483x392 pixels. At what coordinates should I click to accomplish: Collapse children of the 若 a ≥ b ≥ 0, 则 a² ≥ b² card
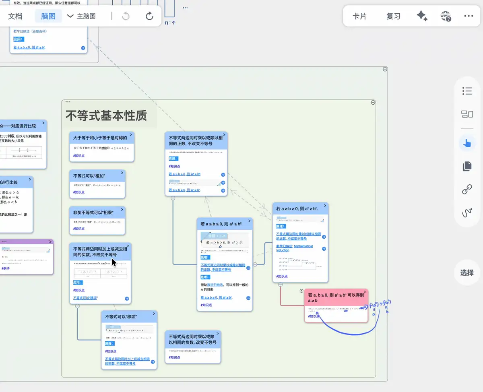(x=255, y=264)
